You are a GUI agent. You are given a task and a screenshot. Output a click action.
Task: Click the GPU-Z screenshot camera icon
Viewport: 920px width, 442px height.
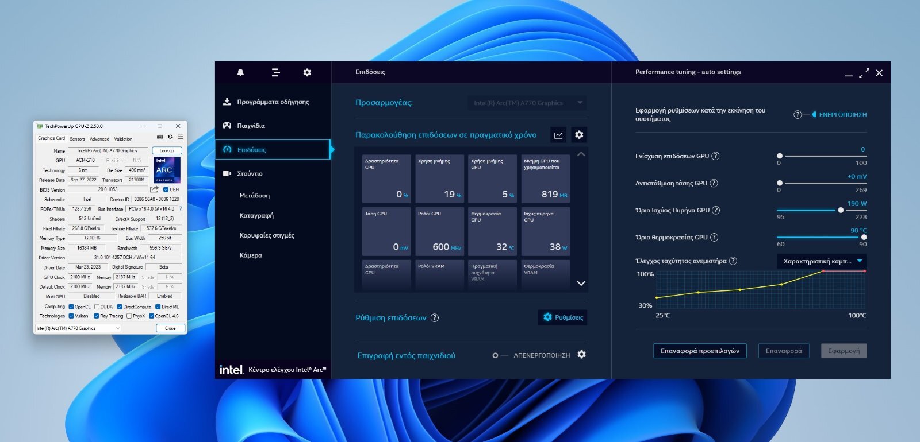click(x=160, y=137)
